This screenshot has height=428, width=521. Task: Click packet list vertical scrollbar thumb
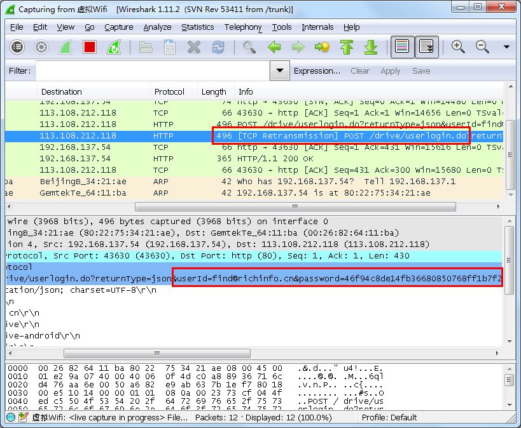coord(511,154)
